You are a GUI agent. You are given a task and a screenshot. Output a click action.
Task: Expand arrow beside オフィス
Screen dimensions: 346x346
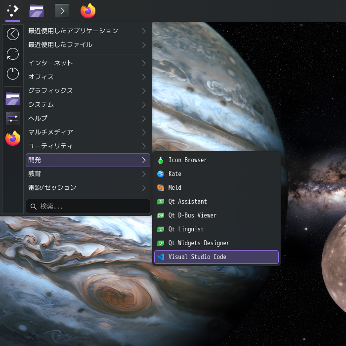144,77
